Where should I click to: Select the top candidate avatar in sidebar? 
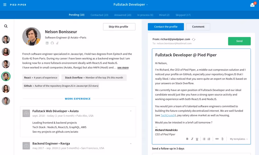click(x=6, y=40)
